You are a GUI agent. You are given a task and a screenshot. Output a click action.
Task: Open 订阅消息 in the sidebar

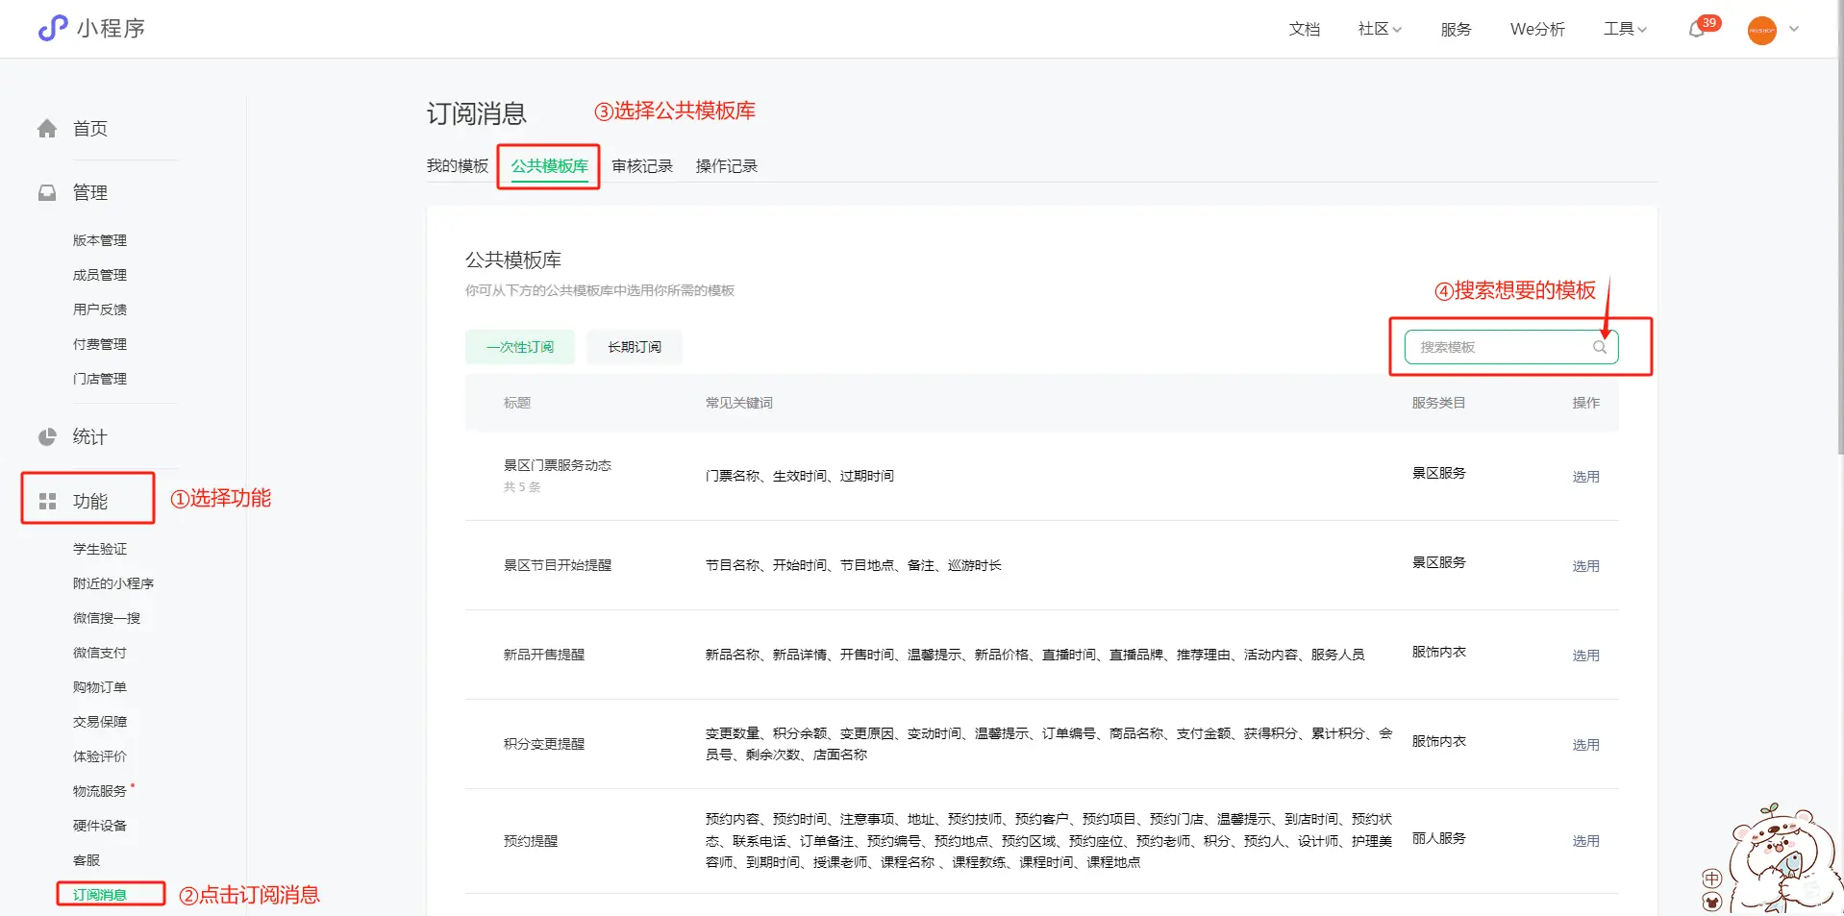click(x=100, y=895)
